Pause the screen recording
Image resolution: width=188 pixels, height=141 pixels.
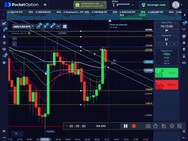[x=126, y=126]
